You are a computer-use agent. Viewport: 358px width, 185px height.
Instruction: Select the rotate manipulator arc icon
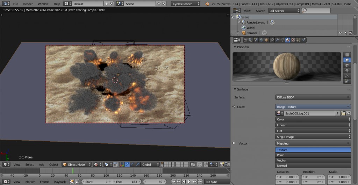point(133,164)
